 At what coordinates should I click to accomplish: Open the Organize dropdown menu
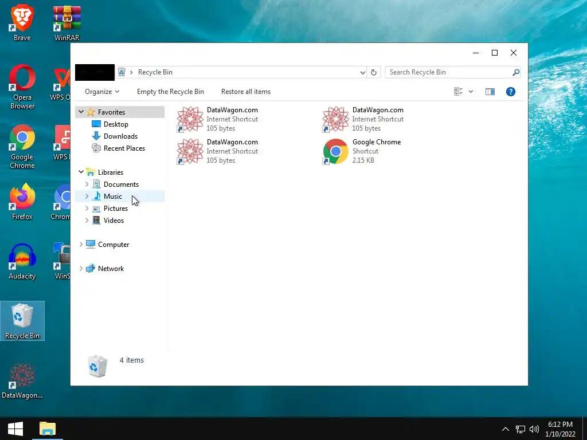(x=102, y=92)
